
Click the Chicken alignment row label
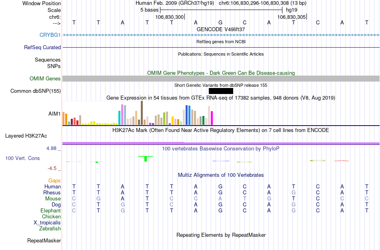click(x=51, y=216)
